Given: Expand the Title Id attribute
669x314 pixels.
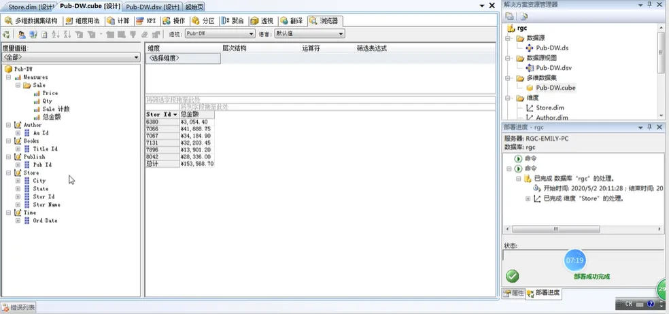Looking at the screenshot, I should [x=18, y=149].
